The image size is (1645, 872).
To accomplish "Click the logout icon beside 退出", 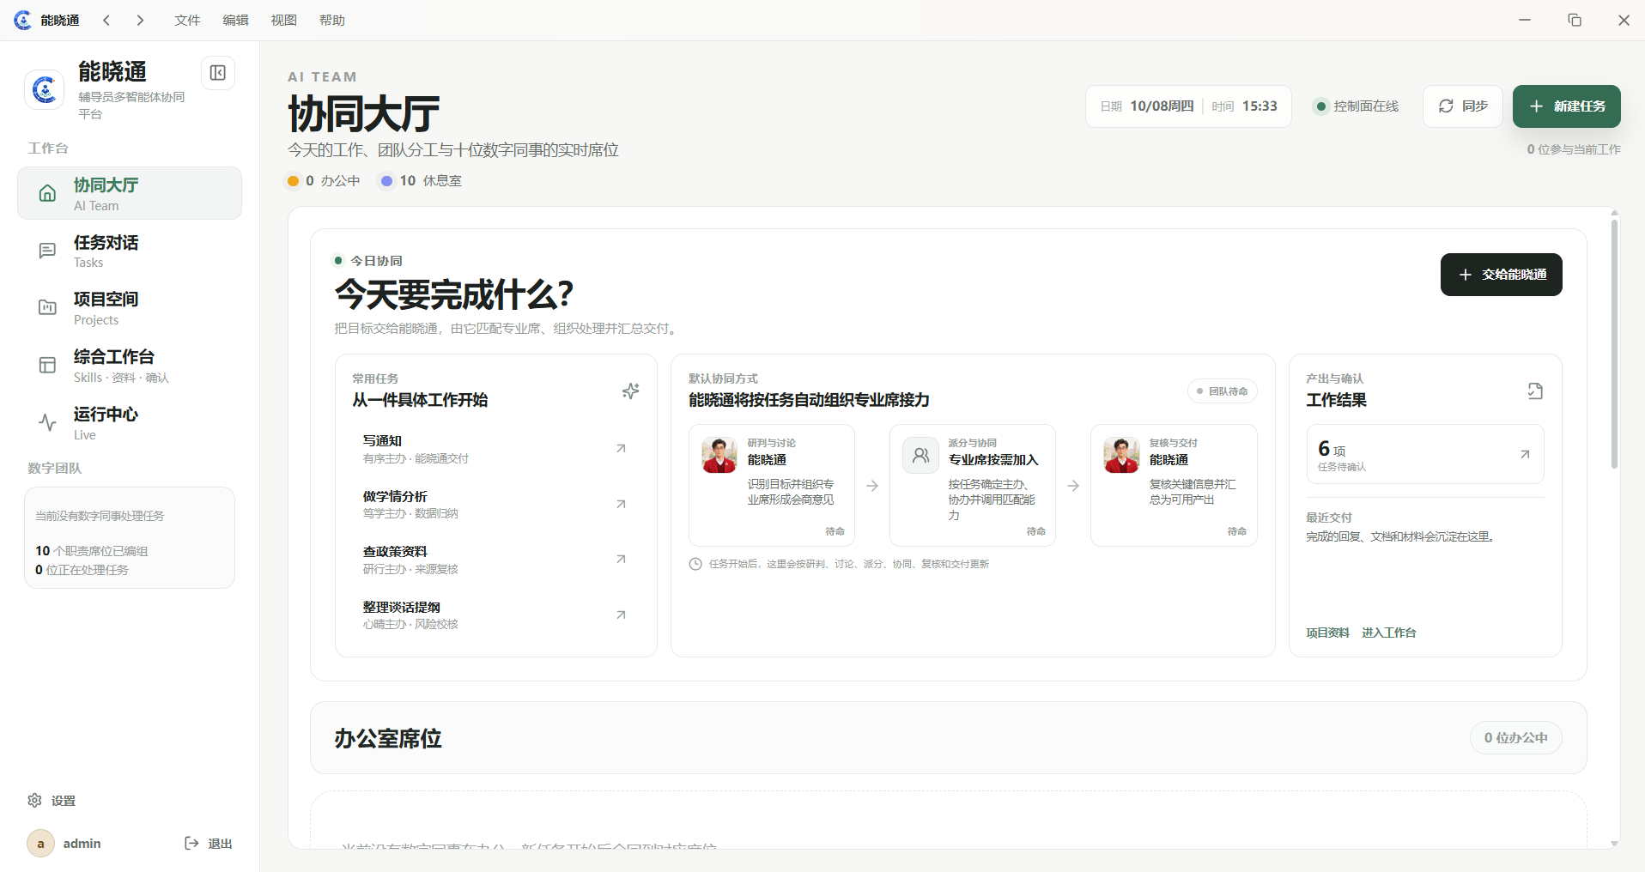I will (x=192, y=843).
